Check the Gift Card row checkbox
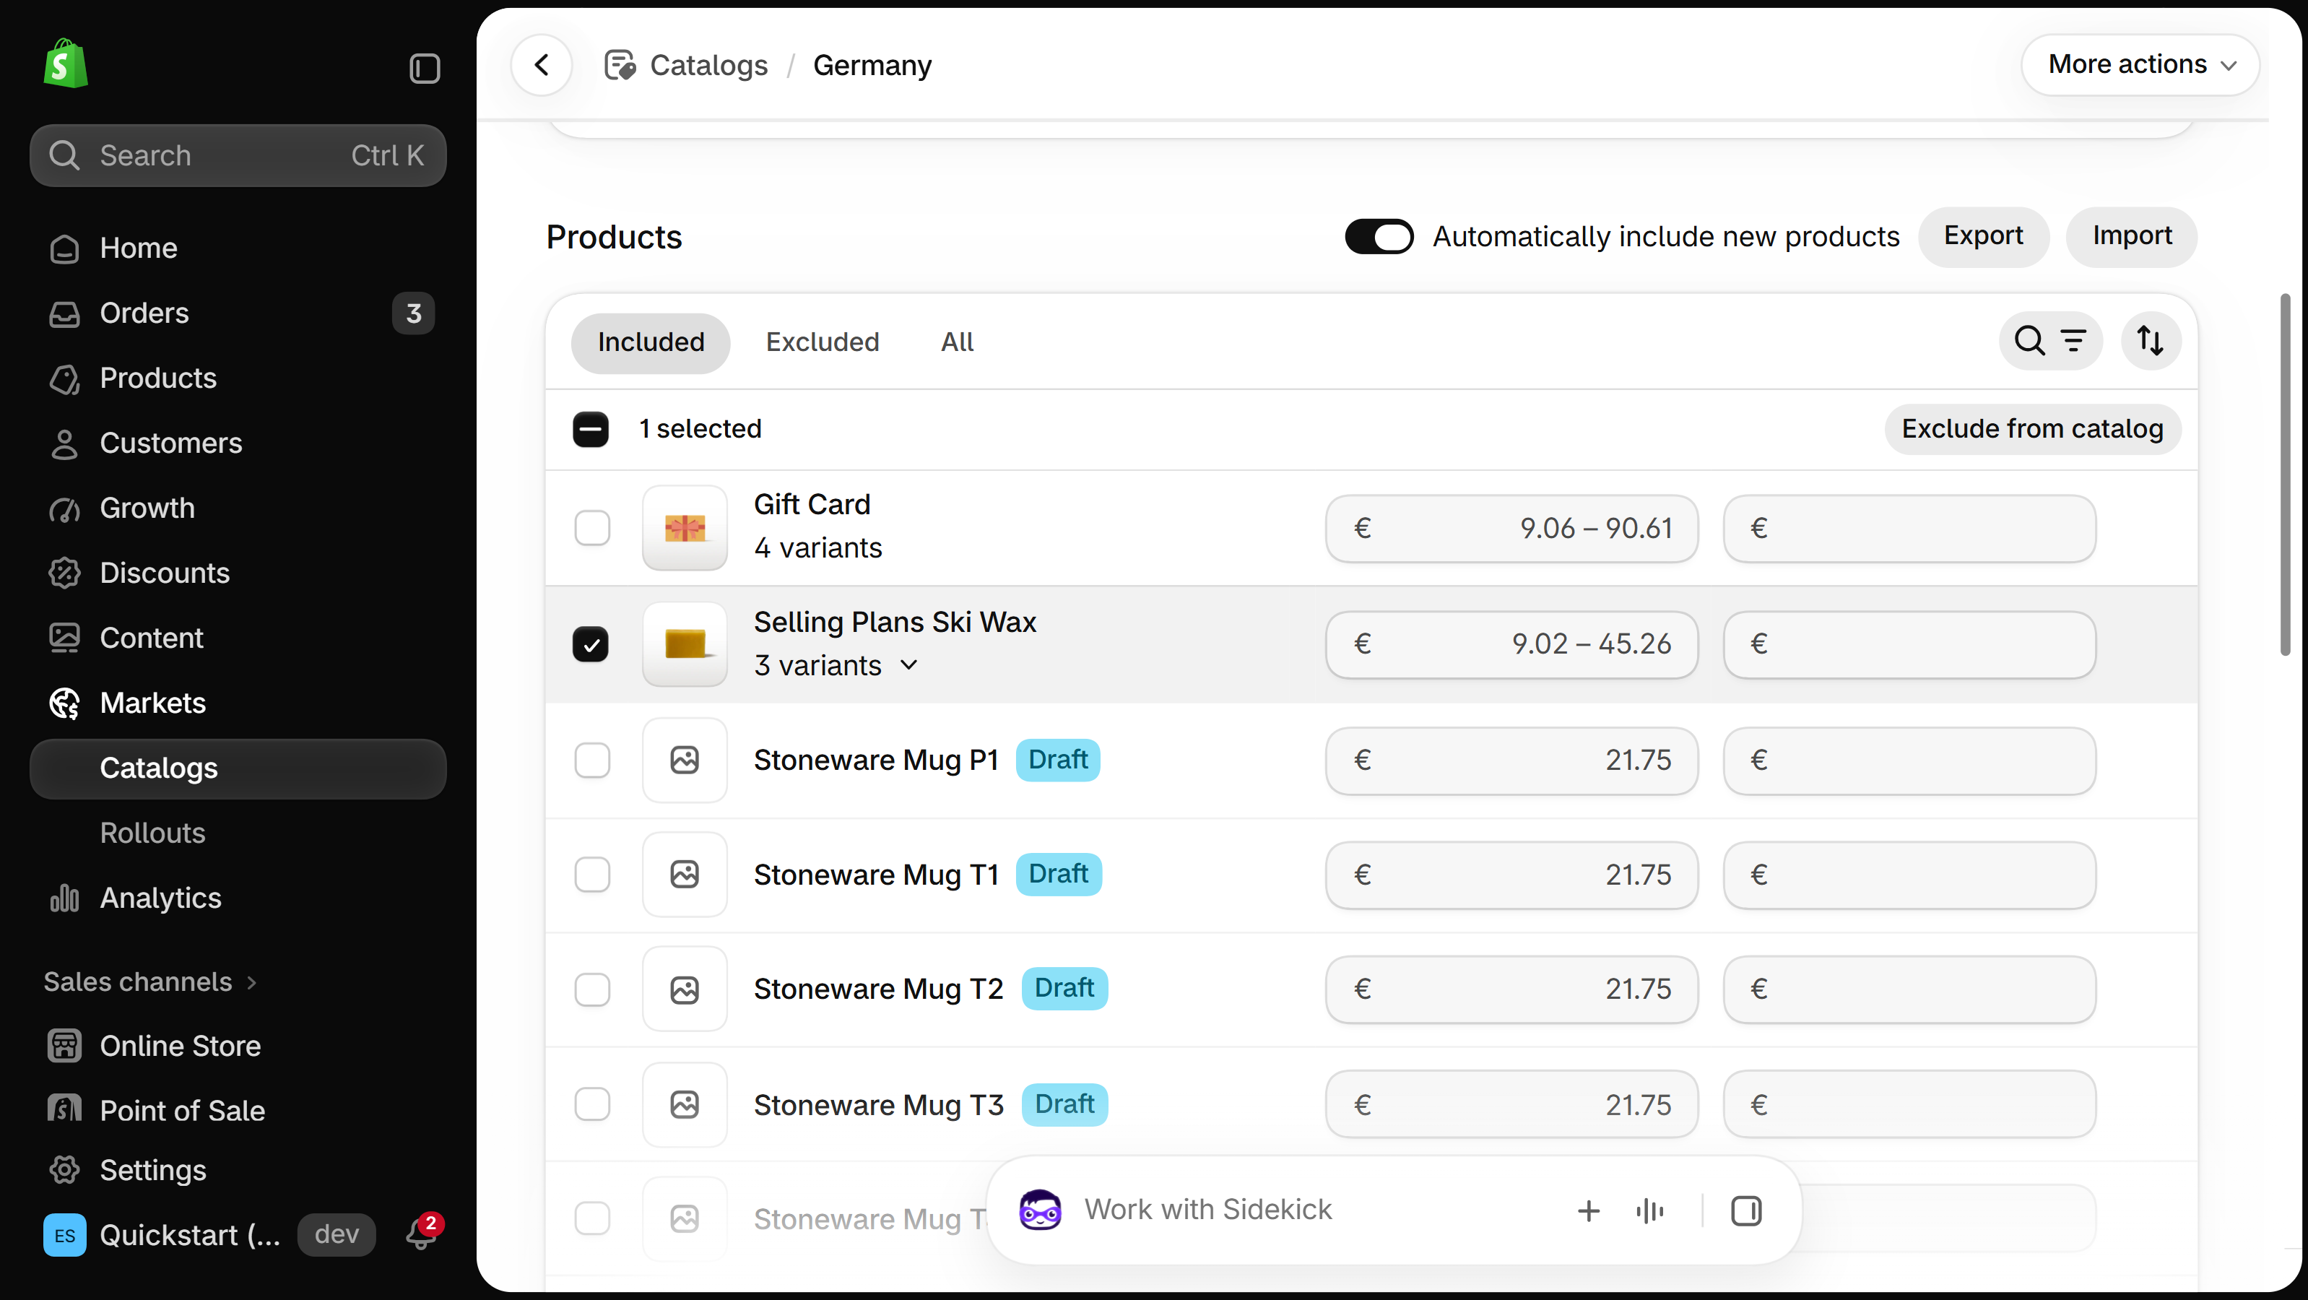This screenshot has height=1300, width=2308. point(592,528)
